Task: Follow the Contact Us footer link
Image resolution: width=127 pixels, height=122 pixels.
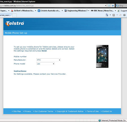Action: coord(107,111)
